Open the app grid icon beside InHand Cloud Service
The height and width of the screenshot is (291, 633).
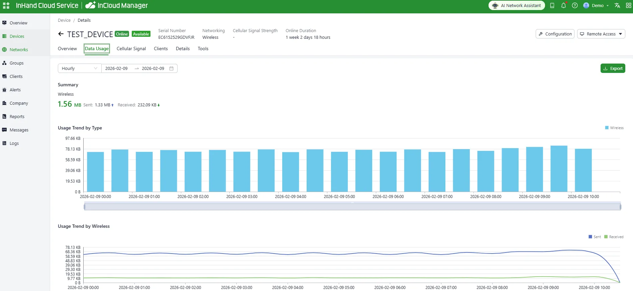[x=6, y=6]
